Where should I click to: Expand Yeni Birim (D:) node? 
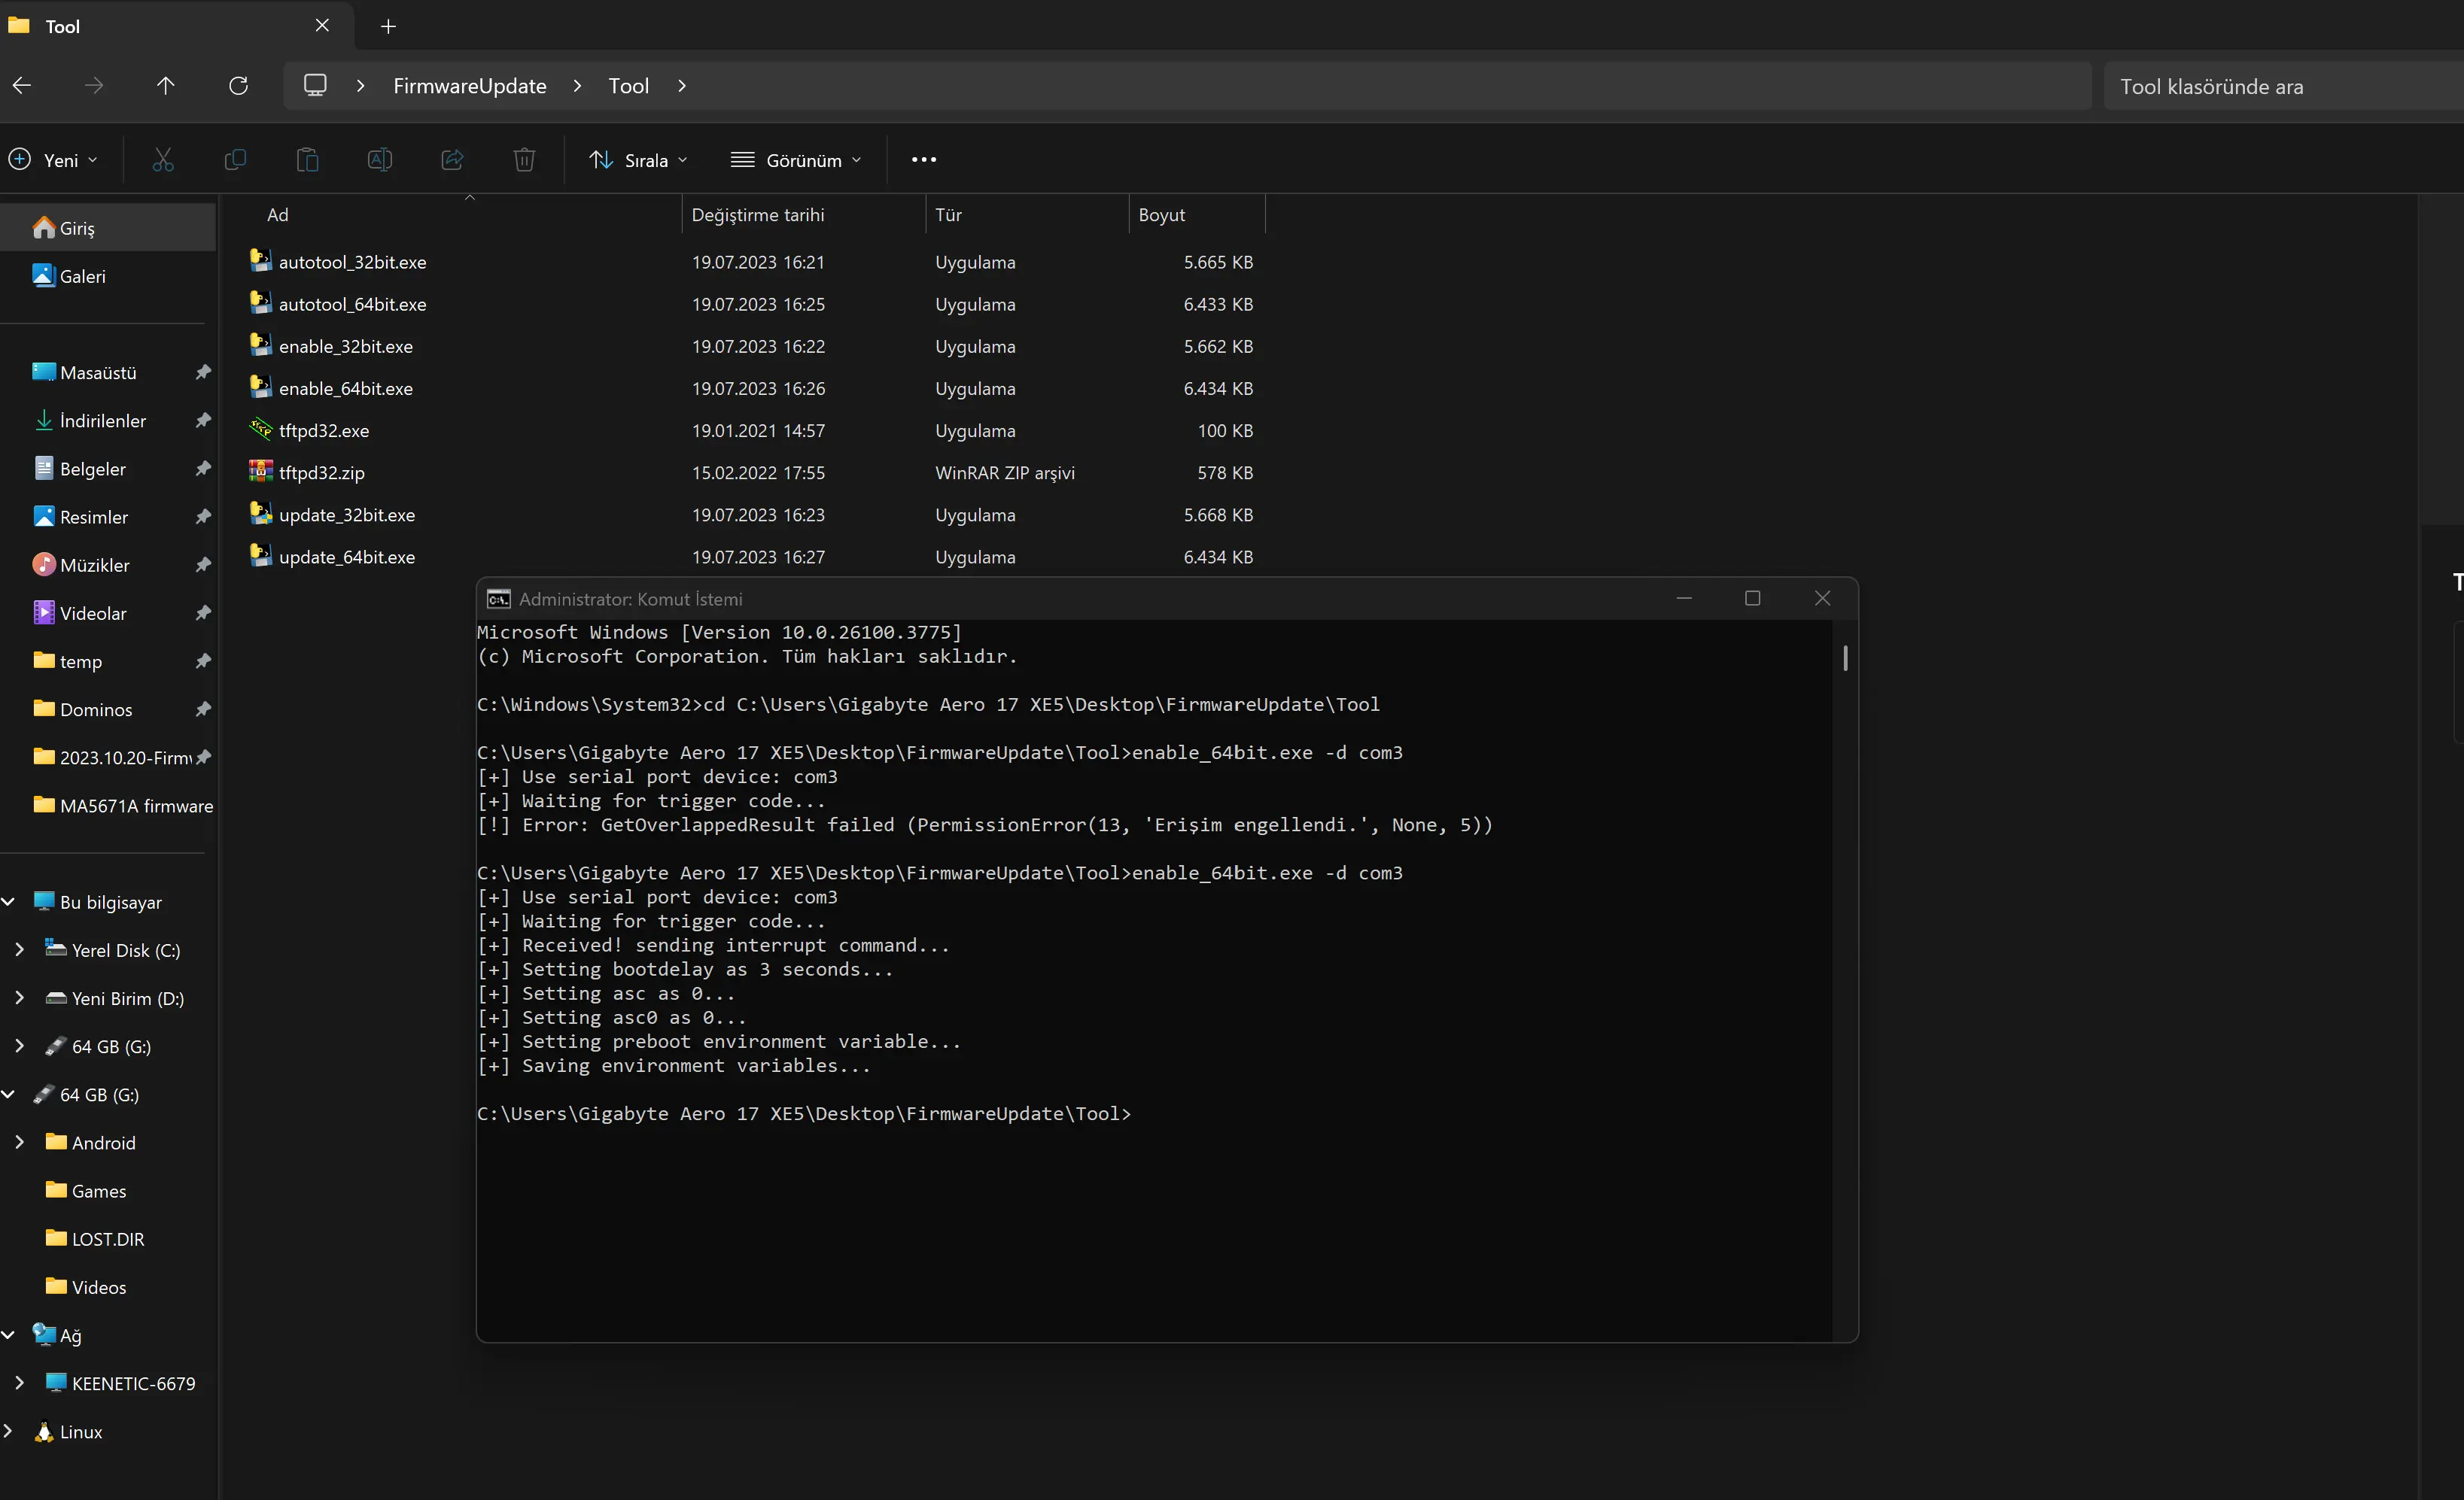19,997
